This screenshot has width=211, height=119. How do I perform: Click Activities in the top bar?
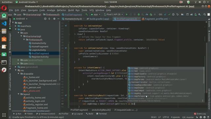(7, 2)
